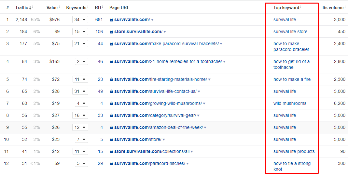The image size is (348, 175).
Task: Open Keywords dropdown showing 4
Action: (81, 103)
